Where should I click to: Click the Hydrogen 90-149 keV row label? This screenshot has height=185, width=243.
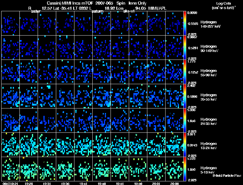(x=209, y=49)
